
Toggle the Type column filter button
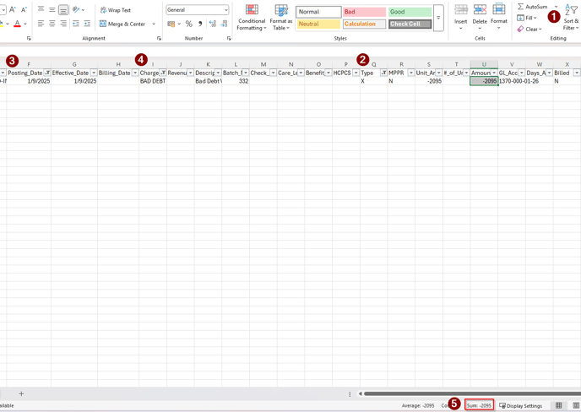(383, 73)
